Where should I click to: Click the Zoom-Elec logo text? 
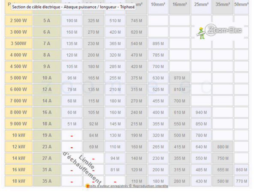coord(221,32)
